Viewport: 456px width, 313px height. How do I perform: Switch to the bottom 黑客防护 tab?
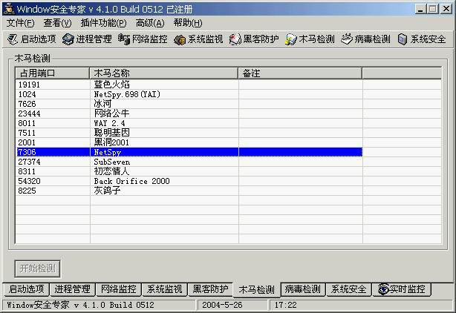coord(211,289)
